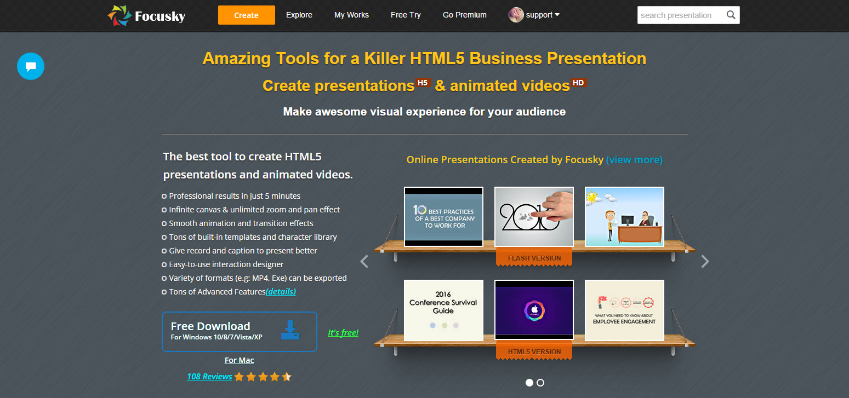The height and width of the screenshot is (398, 849).
Task: Open the Explore menu item
Action: [x=299, y=15]
